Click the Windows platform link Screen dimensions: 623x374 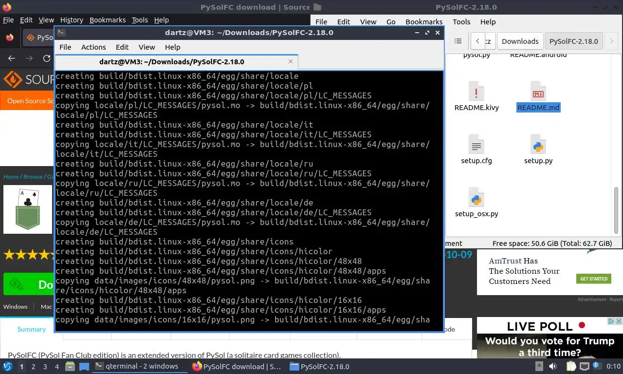16,306
